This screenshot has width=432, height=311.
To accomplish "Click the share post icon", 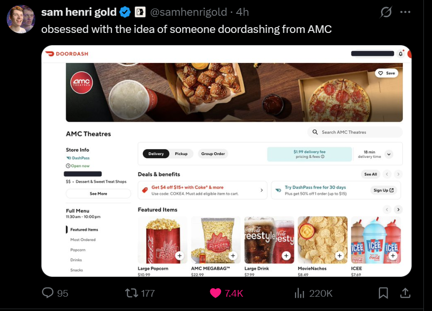I will pyautogui.click(x=405, y=293).
